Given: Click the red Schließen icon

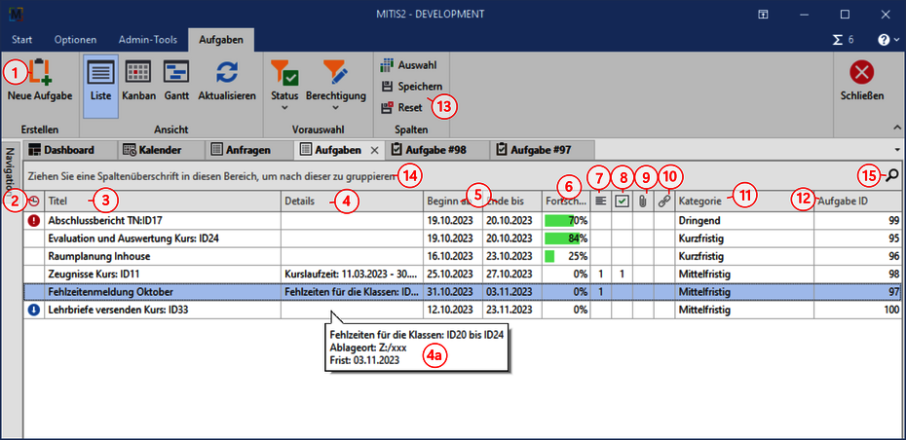Looking at the screenshot, I should (861, 73).
